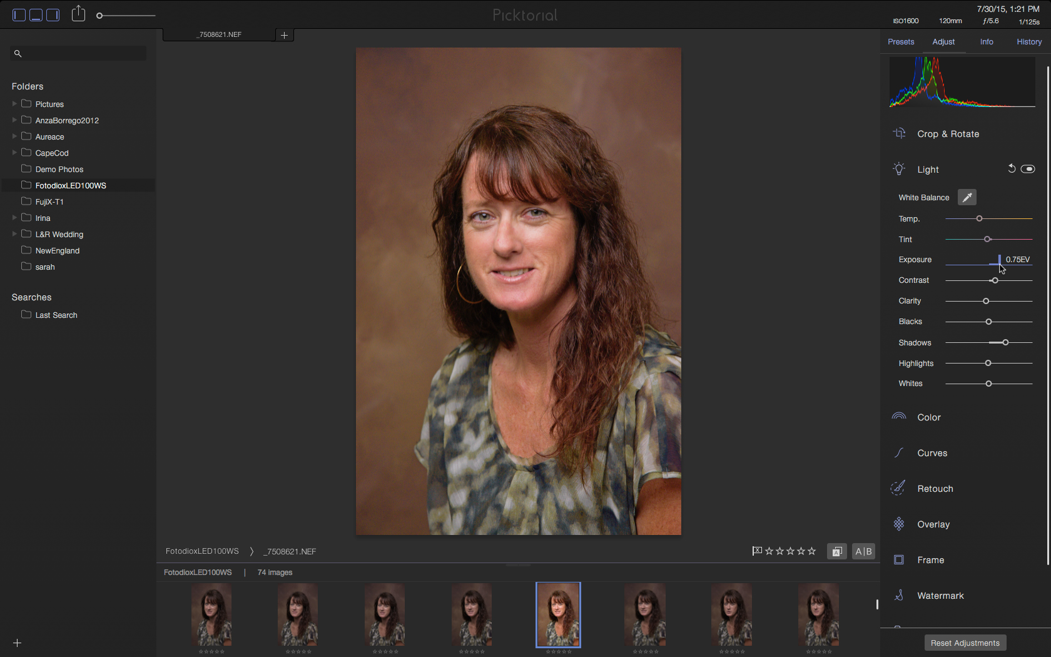1051x657 pixels.
Task: Click the share/export icon in toolbar
Action: click(78, 14)
